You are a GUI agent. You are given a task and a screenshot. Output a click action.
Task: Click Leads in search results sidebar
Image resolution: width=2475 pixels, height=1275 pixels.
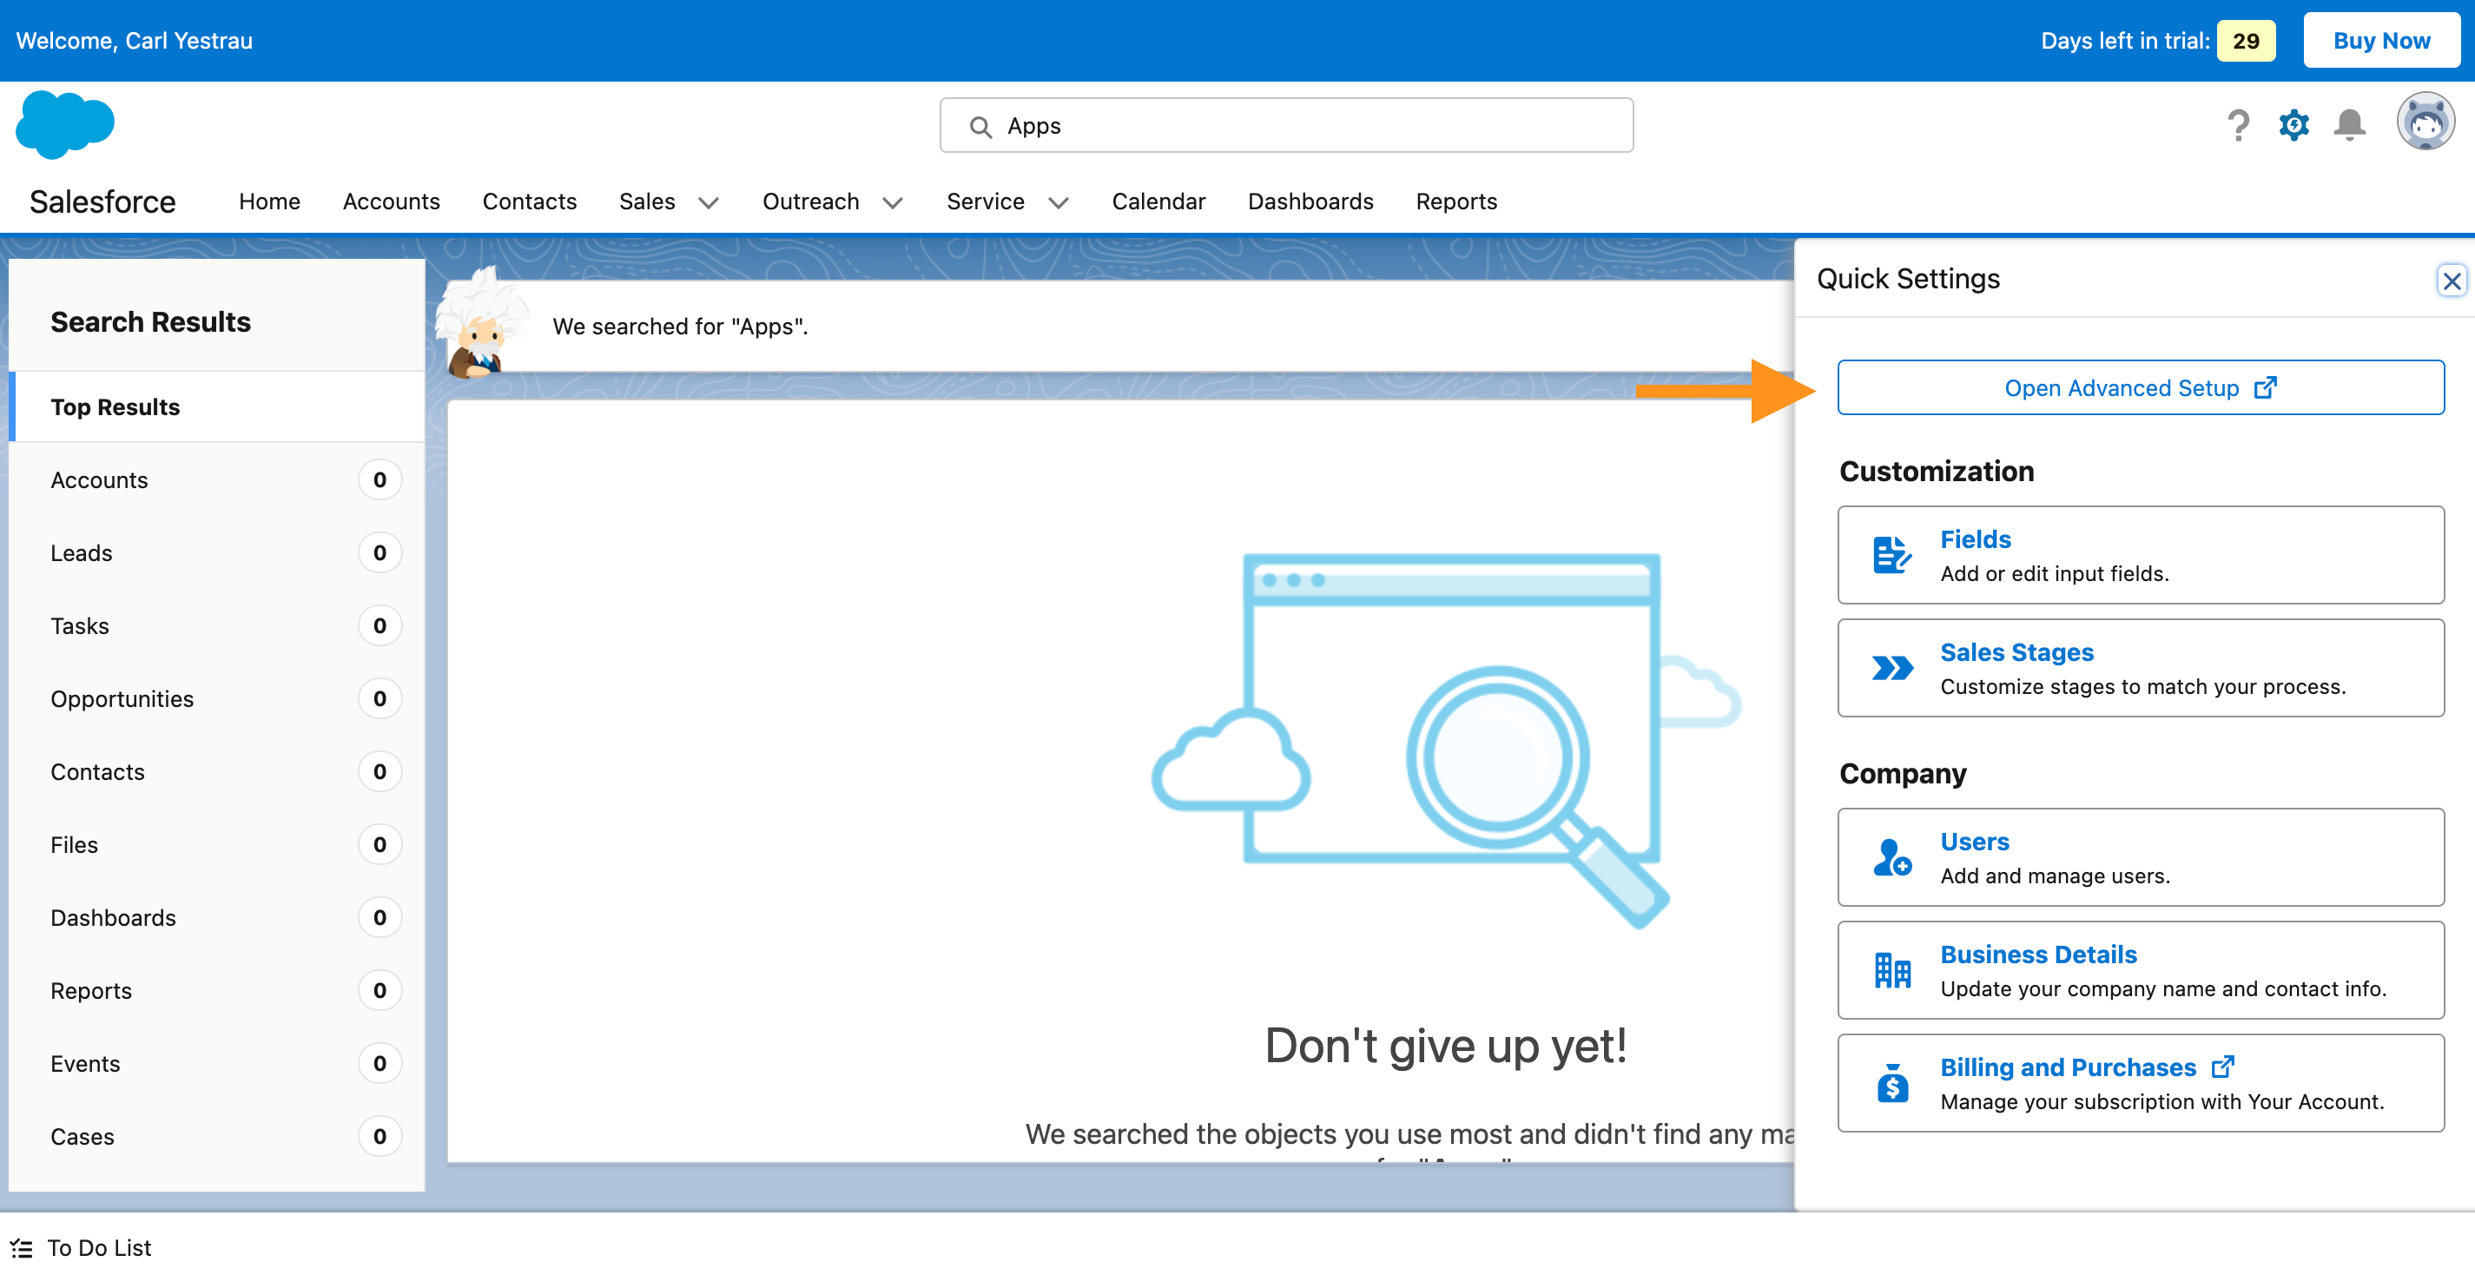tap(82, 552)
